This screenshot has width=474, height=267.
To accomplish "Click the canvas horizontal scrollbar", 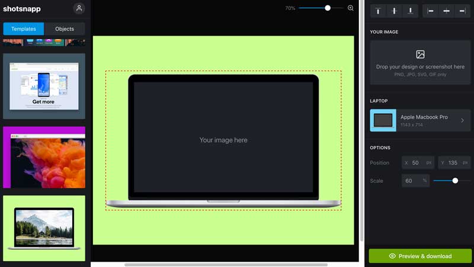I will [226, 265].
